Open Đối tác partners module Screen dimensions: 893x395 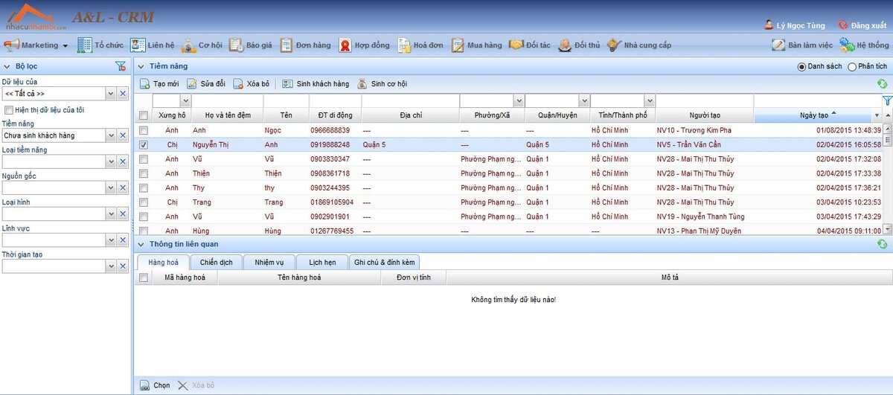(x=530, y=45)
